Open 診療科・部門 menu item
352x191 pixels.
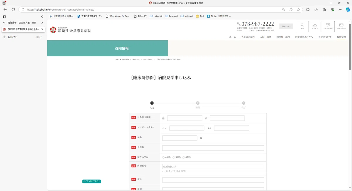click(283, 37)
